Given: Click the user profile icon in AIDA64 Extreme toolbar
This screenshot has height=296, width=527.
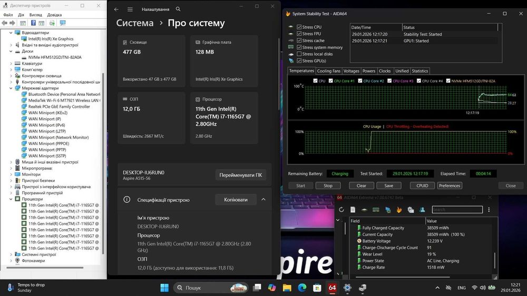Looking at the screenshot, I should pyautogui.click(x=422, y=209).
